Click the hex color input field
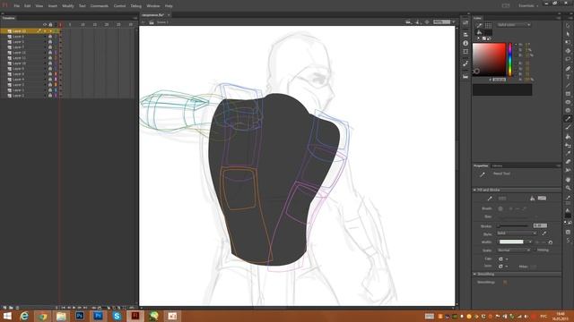 (x=499, y=80)
